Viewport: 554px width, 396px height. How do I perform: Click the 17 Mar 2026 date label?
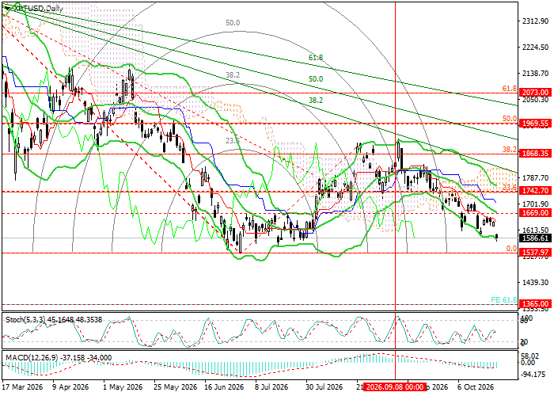click(23, 387)
